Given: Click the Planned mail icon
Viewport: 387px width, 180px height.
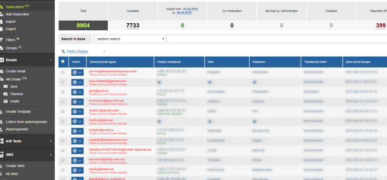Looking at the screenshot, I should click(5, 94).
